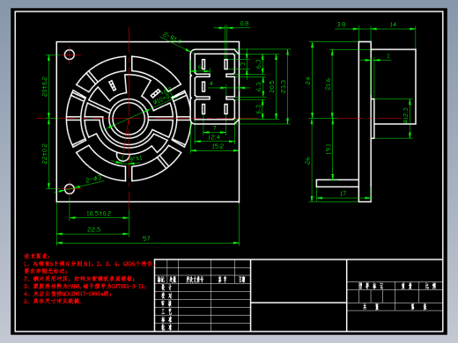Select the "15.2" connector width dimension
458x343 pixels.
pyautogui.click(x=218, y=146)
